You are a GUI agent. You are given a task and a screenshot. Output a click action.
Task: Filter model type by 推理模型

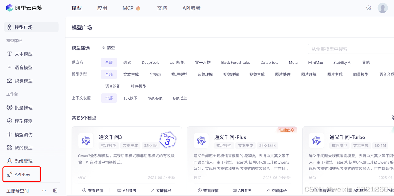pos(179,74)
